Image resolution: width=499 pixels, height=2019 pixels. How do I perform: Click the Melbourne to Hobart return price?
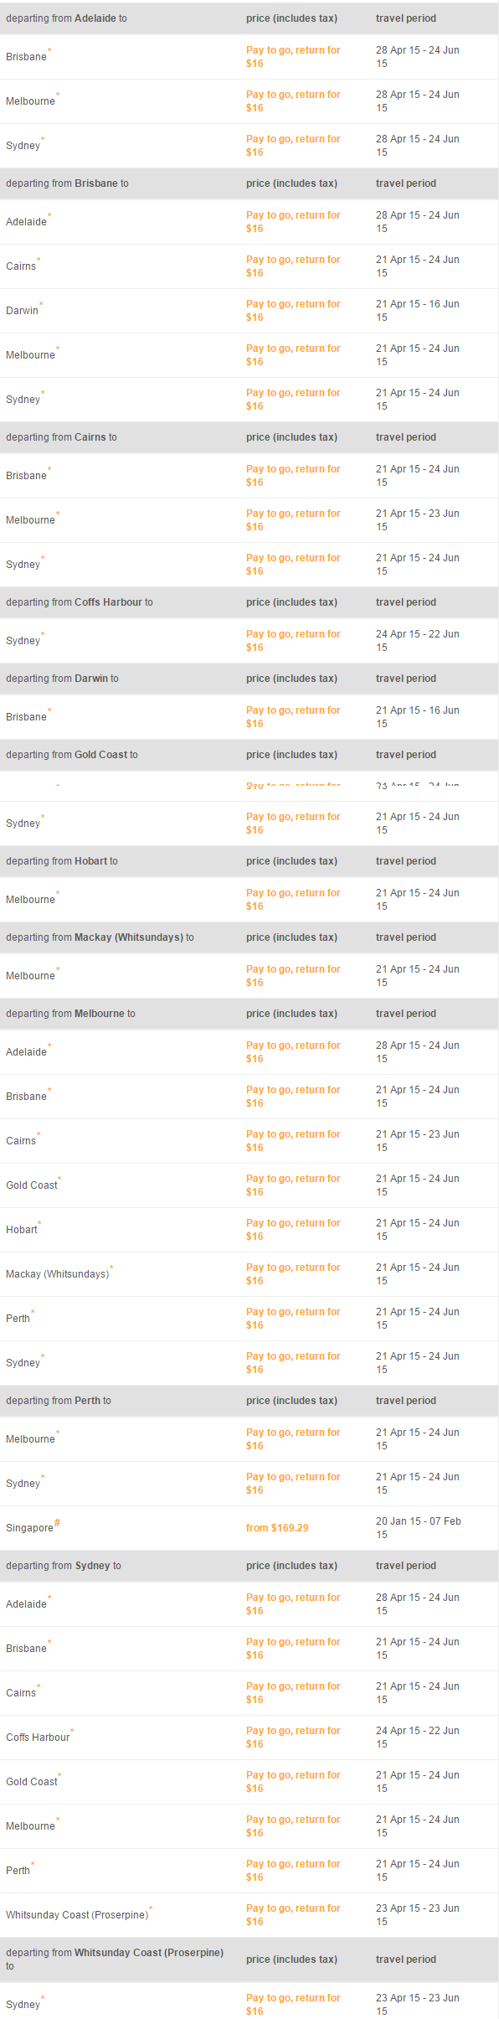[293, 1230]
